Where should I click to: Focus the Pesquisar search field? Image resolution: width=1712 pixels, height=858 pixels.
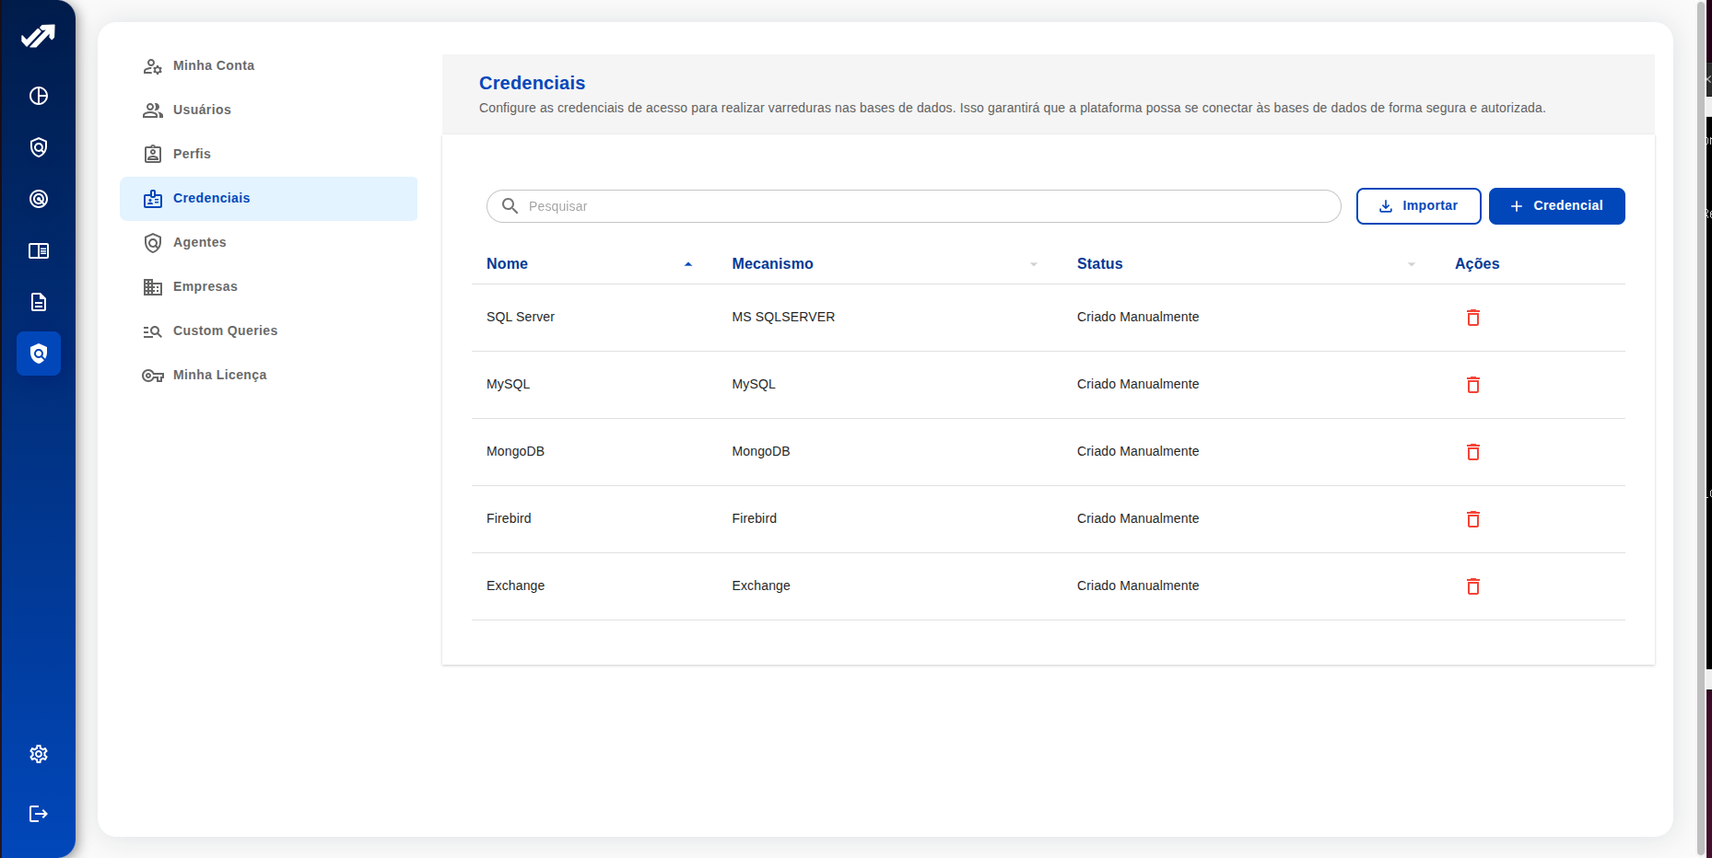point(921,206)
